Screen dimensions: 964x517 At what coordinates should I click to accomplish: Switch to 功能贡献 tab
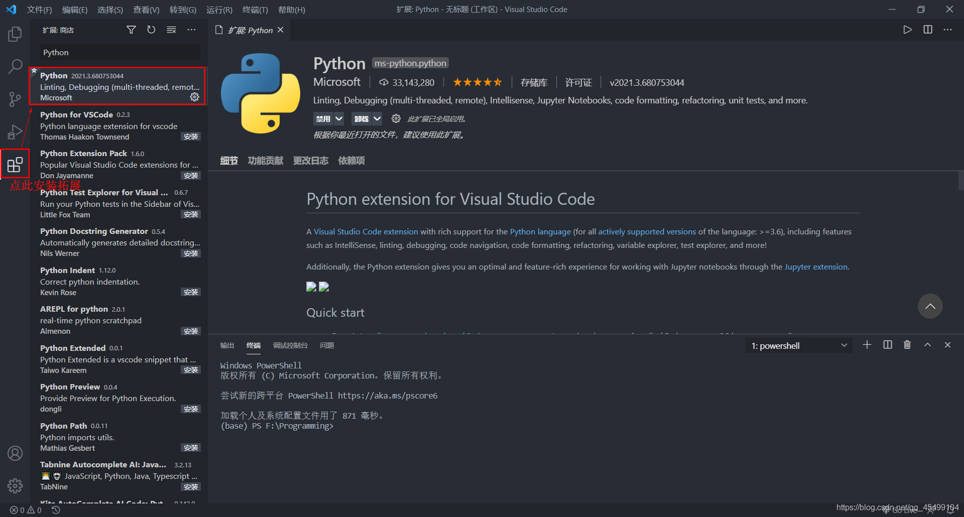coord(266,161)
